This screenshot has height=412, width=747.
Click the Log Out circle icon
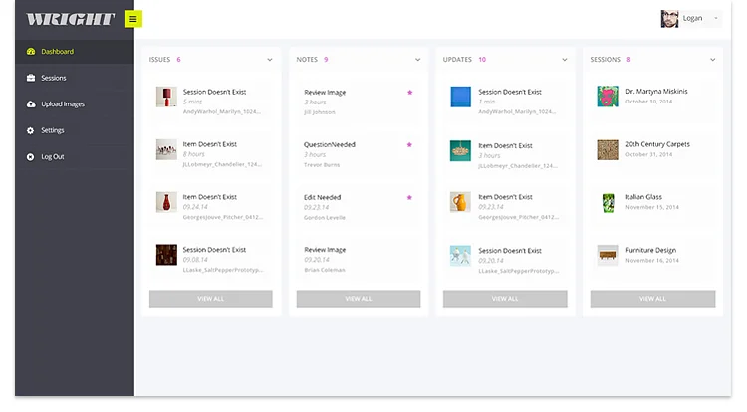[31, 157]
